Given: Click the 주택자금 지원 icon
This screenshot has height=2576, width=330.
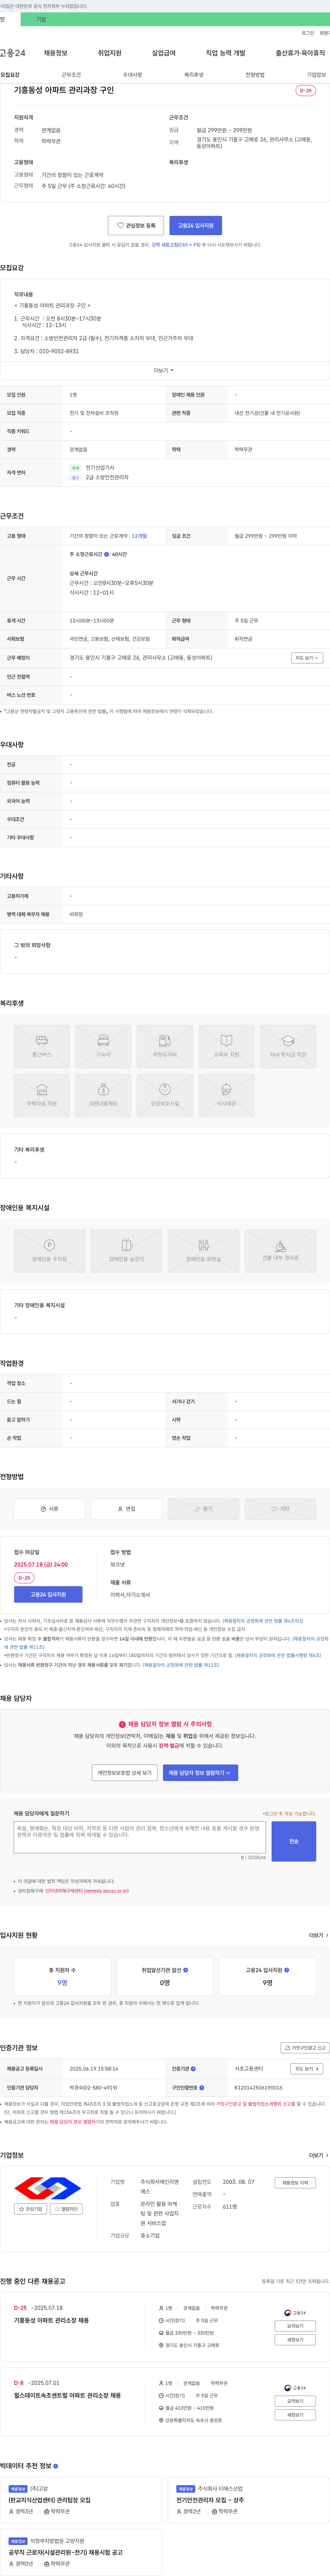Looking at the screenshot, I should pyautogui.click(x=42, y=1096).
